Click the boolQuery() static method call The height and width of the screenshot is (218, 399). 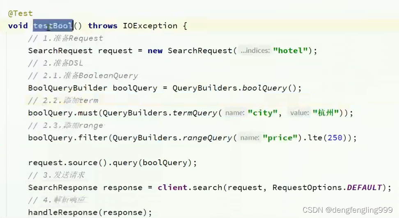(x=269, y=88)
